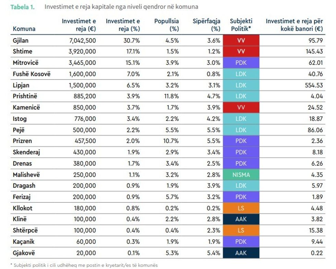
Task: Click the Lipjan per-capita value 554.53
Action: point(314,85)
